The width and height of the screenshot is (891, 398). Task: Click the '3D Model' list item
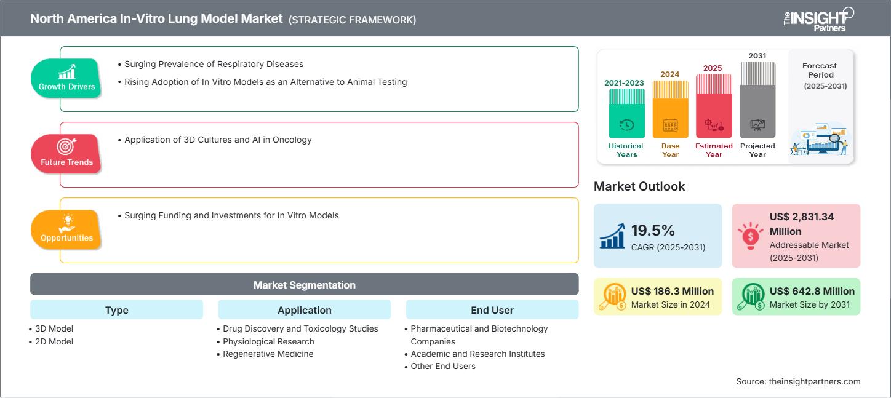(54, 328)
